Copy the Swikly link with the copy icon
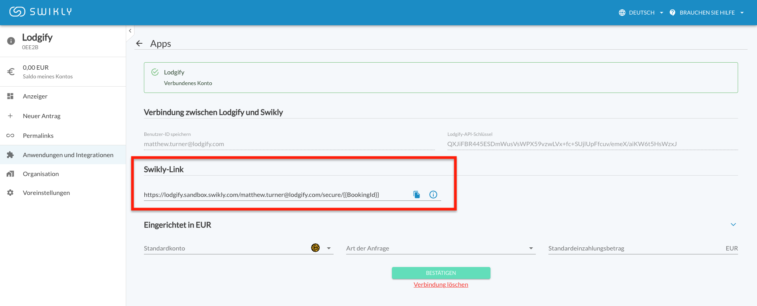 click(x=416, y=195)
